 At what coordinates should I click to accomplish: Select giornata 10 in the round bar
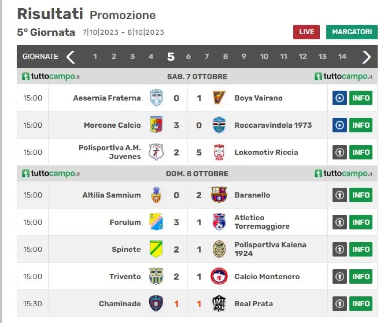pyautogui.click(x=264, y=56)
